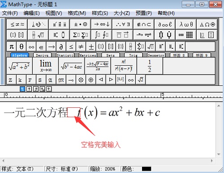The width and height of the screenshot is (224, 173).
Task: Click the 缩放: 200% zoom status field
Action: 104,169
